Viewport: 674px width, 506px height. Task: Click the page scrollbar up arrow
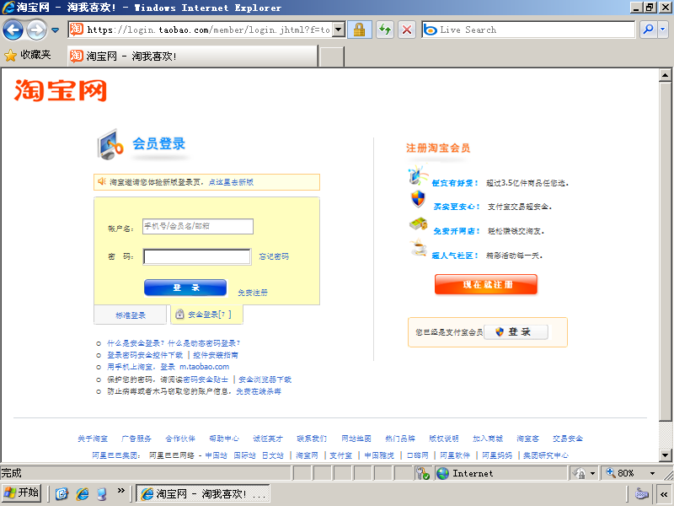click(665, 75)
